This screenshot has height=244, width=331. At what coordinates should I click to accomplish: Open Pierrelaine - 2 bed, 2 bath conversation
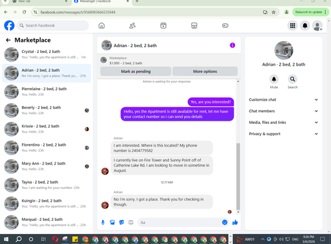click(x=46, y=91)
